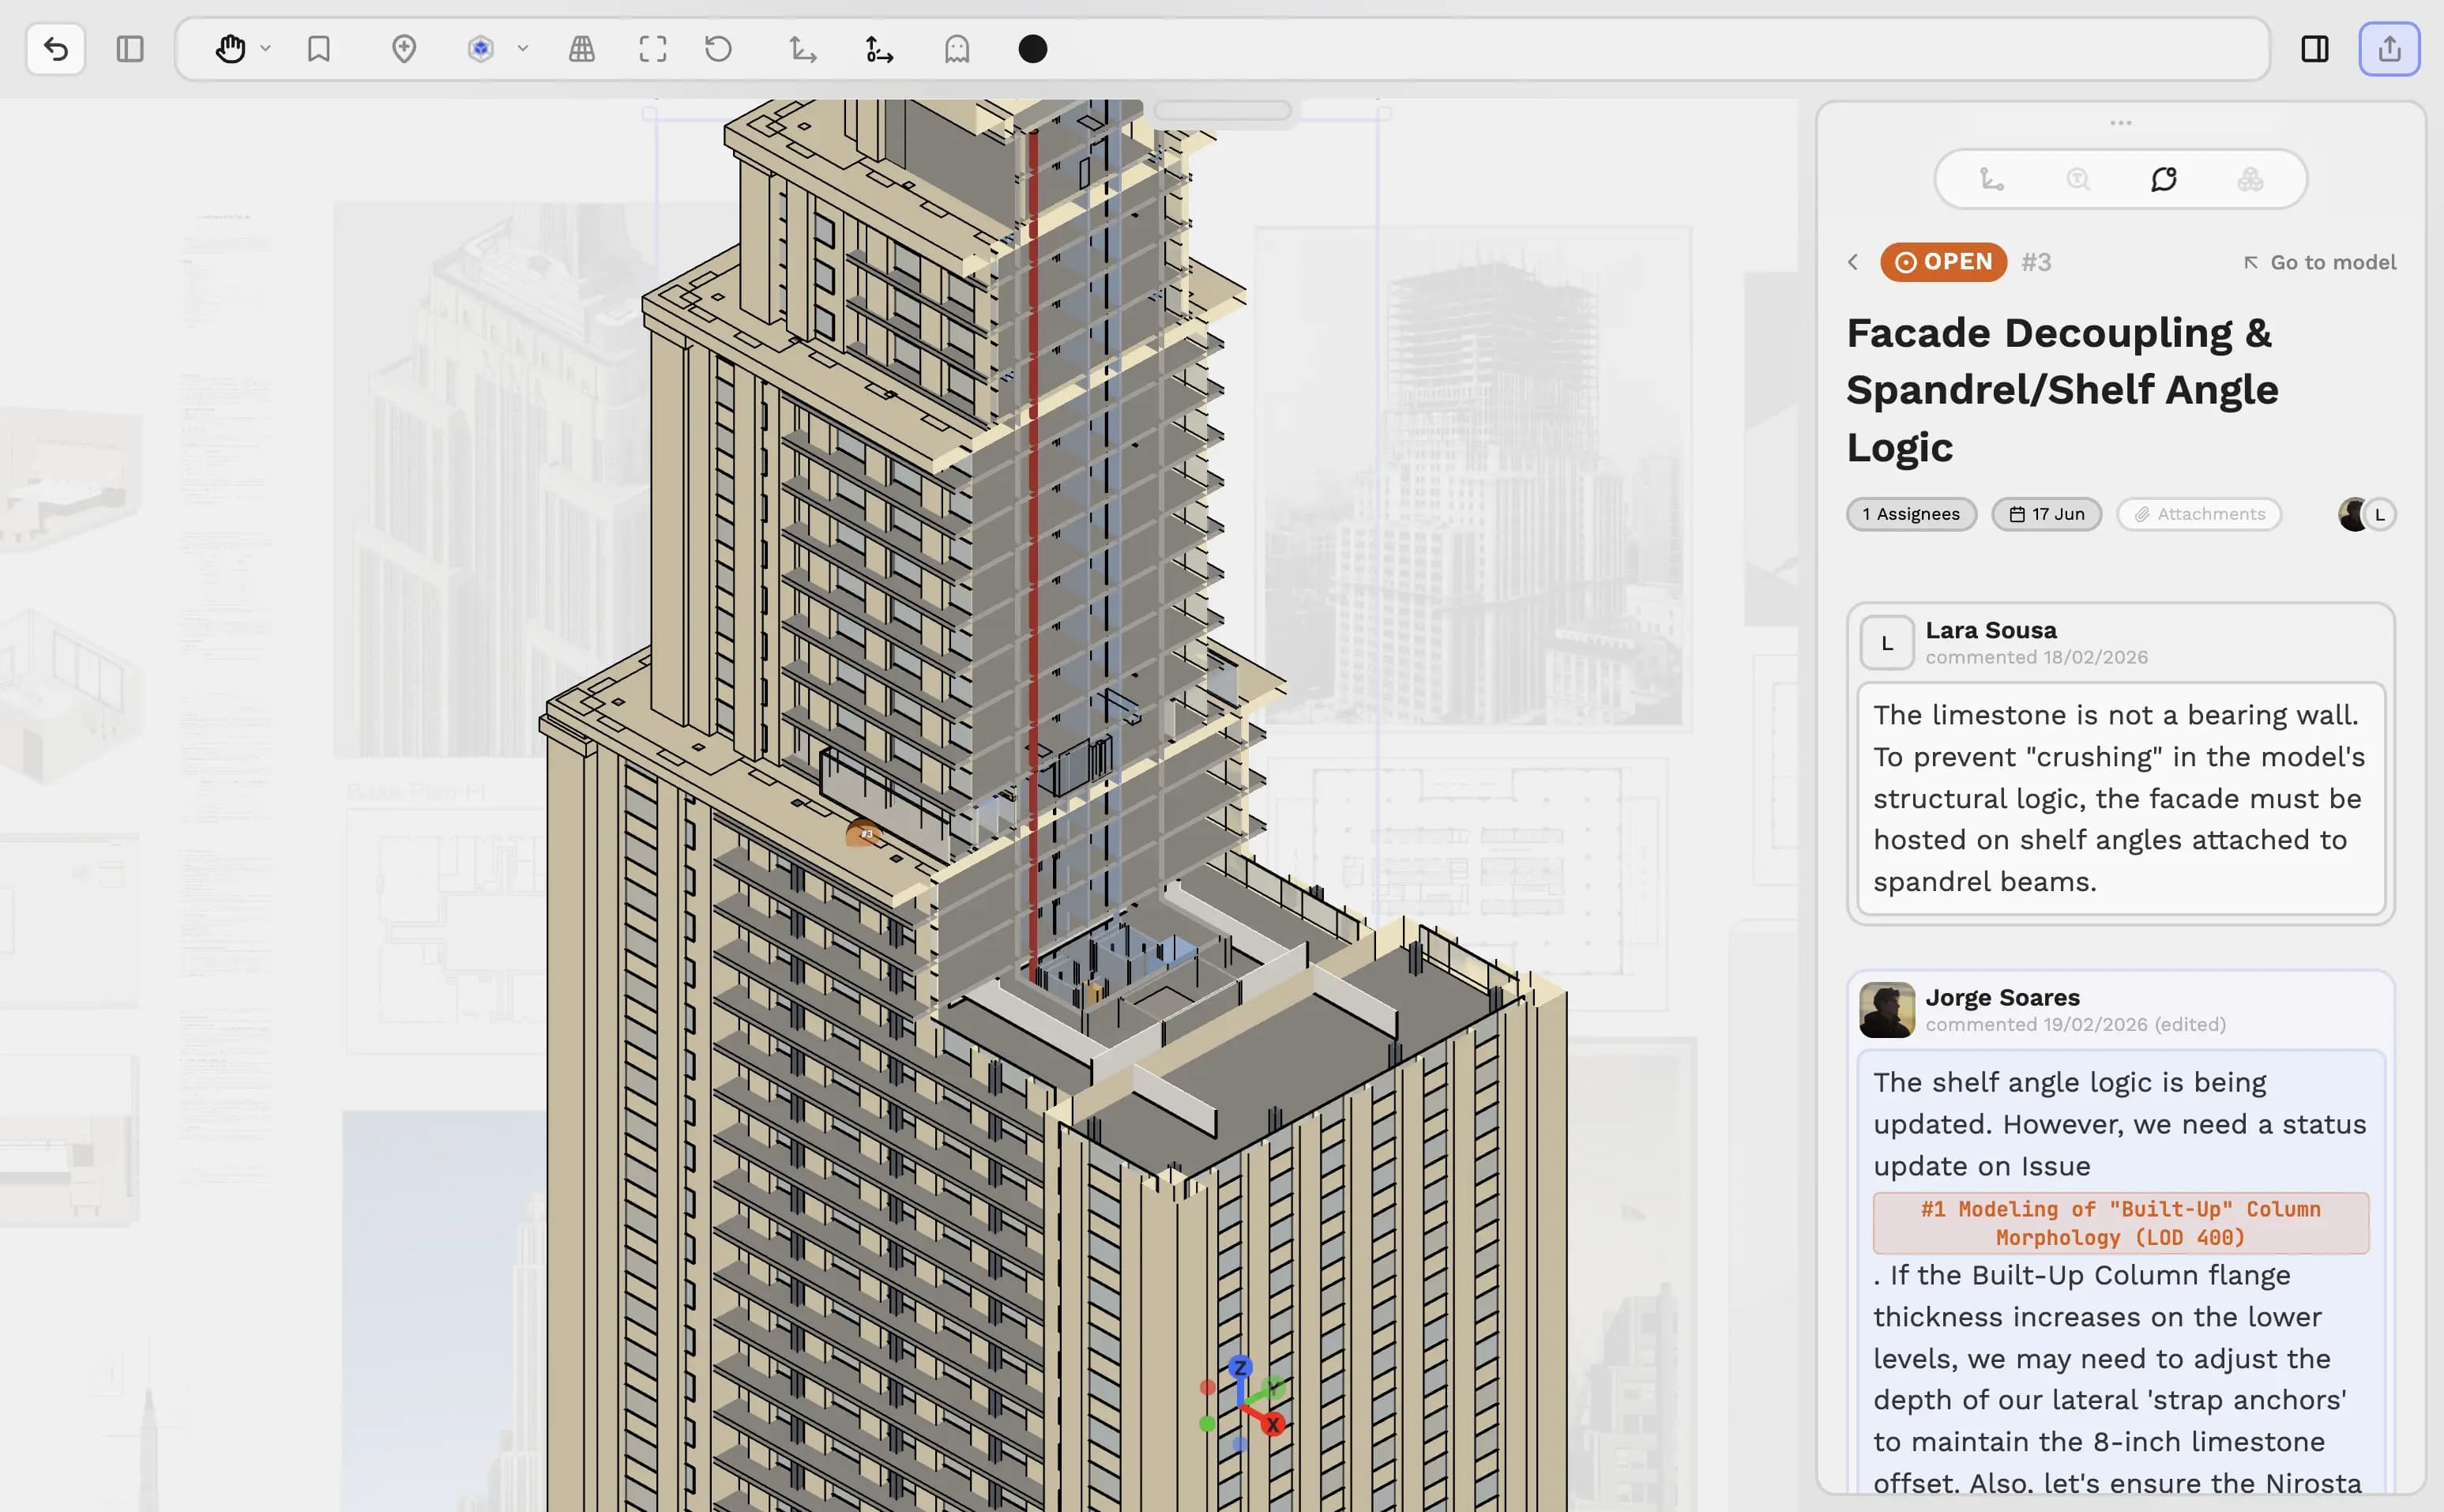Click the Attachments button
The image size is (2444, 1512).
(2199, 514)
